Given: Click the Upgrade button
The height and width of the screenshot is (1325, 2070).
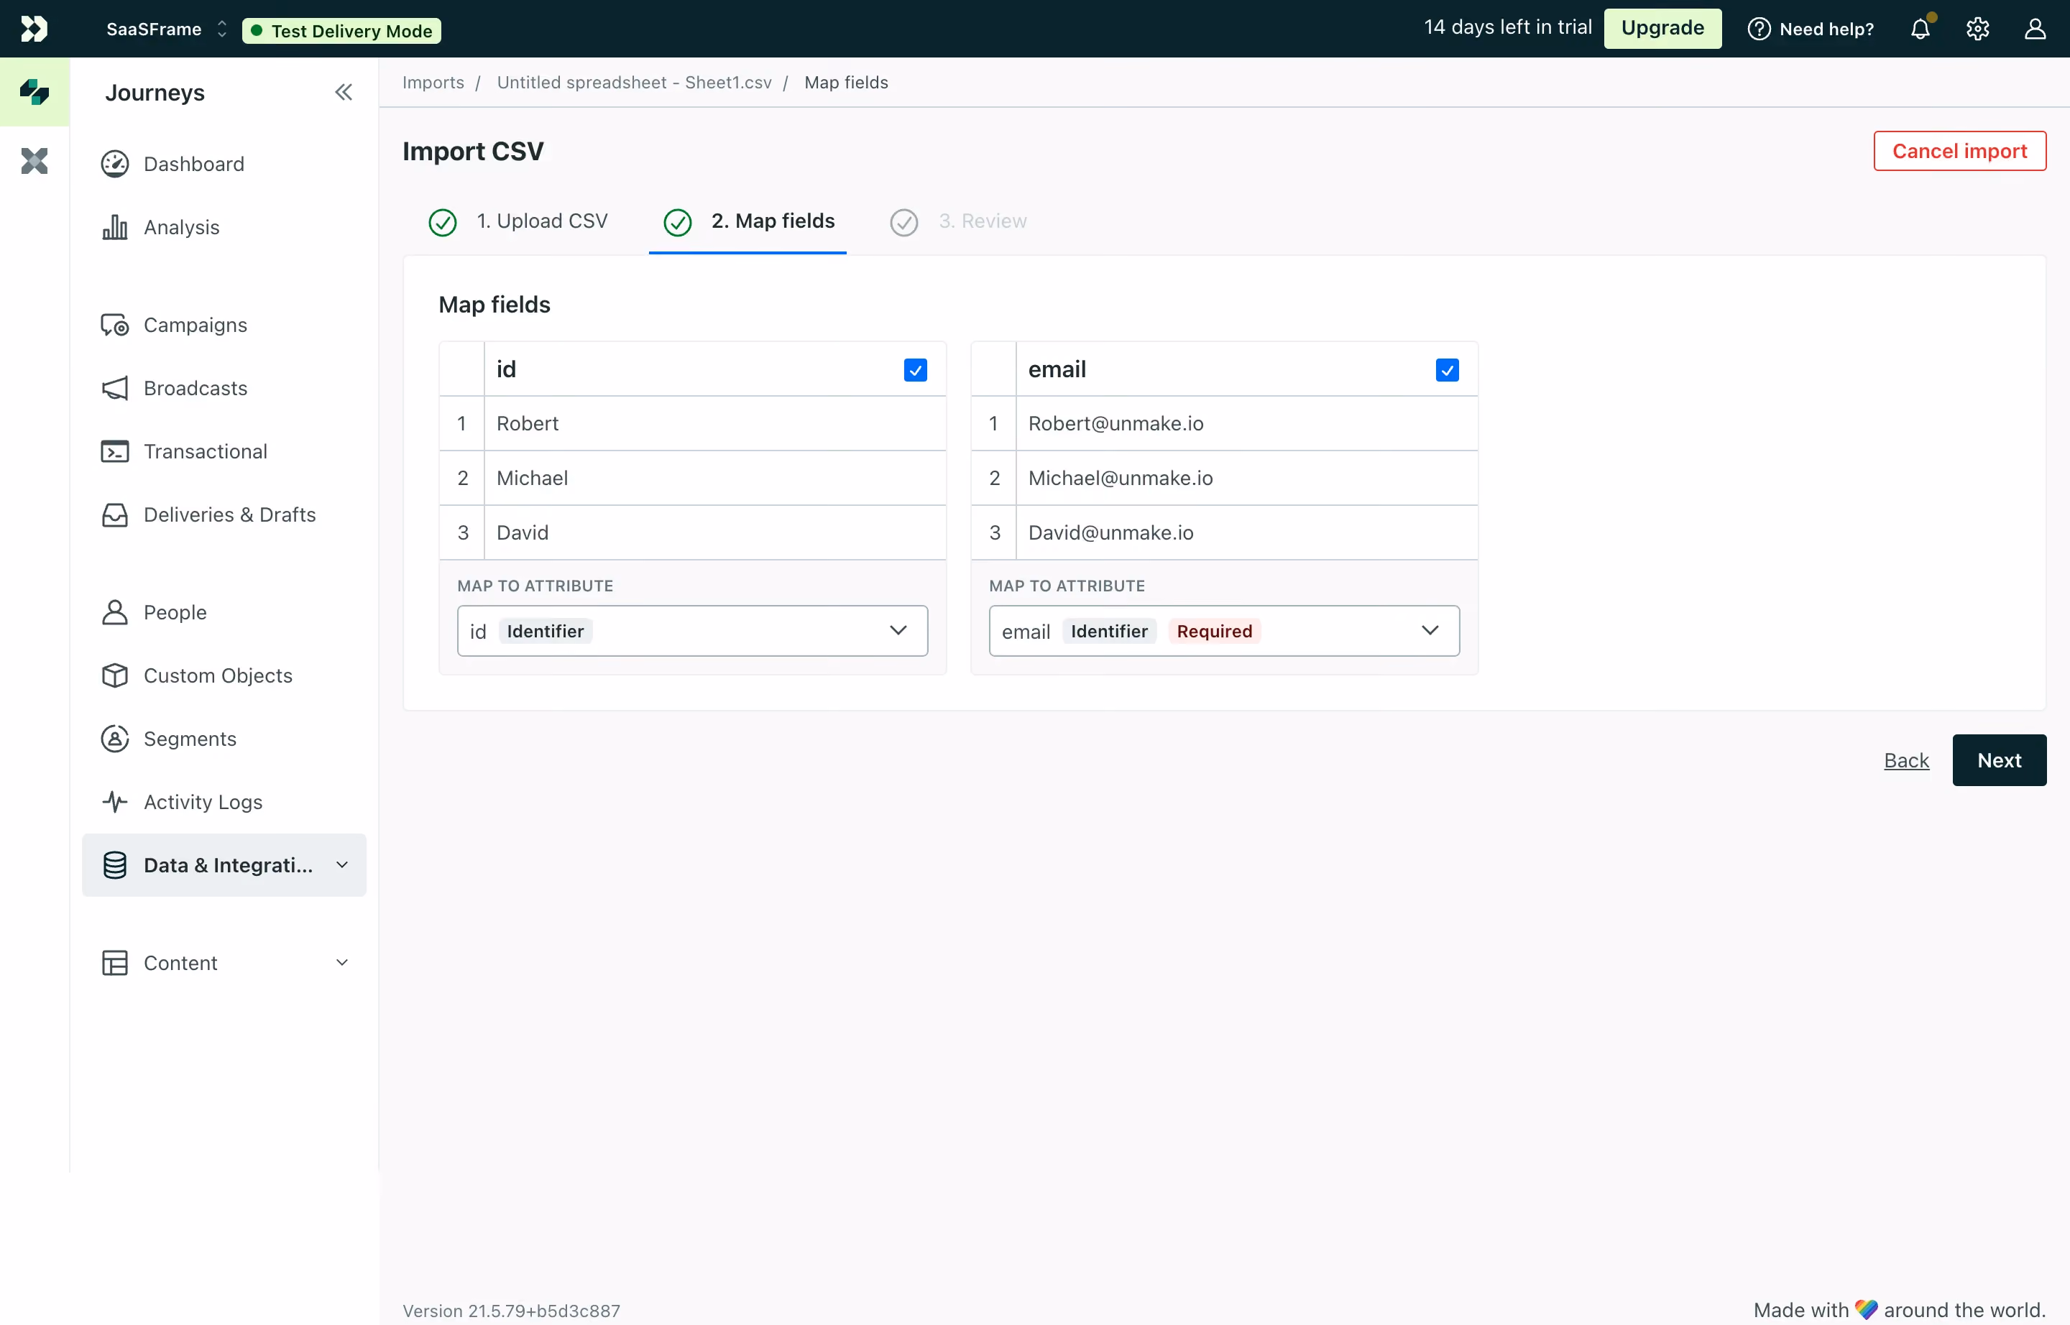Looking at the screenshot, I should (x=1663, y=29).
